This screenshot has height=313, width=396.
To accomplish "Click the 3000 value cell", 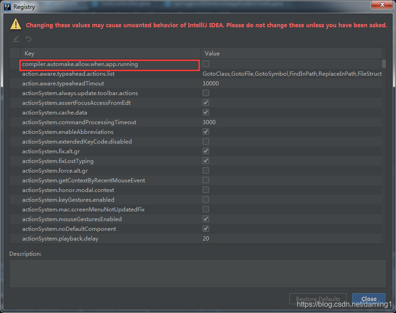I will pos(209,122).
